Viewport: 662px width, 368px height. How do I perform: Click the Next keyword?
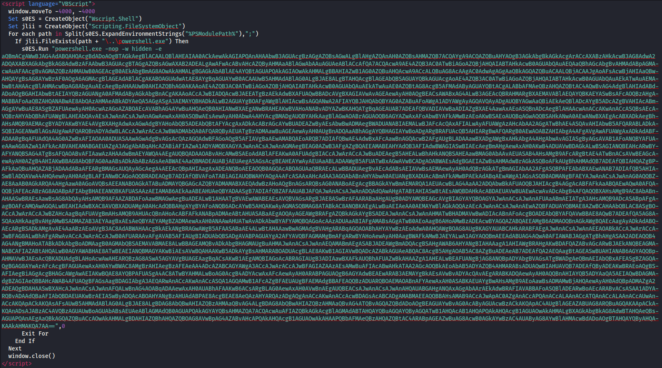click(15, 349)
